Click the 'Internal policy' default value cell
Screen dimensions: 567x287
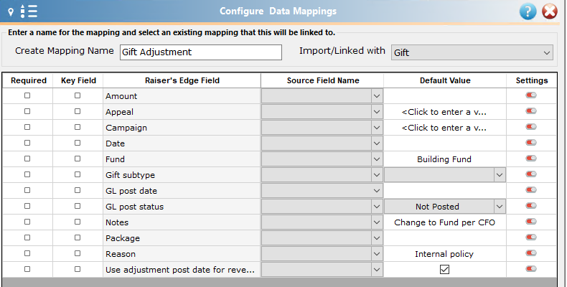tap(444, 254)
